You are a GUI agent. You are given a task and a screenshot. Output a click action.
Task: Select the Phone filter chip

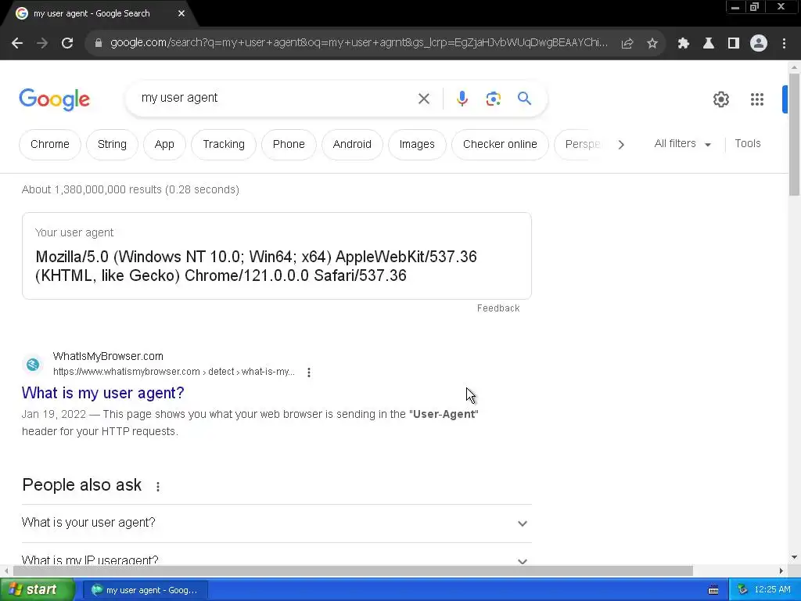pos(289,145)
